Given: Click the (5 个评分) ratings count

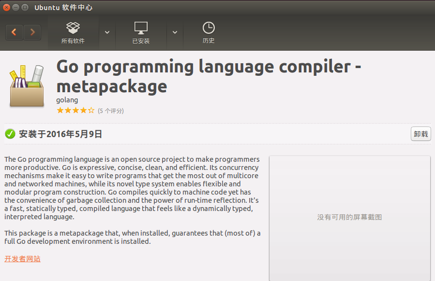Looking at the screenshot, I should (x=111, y=111).
